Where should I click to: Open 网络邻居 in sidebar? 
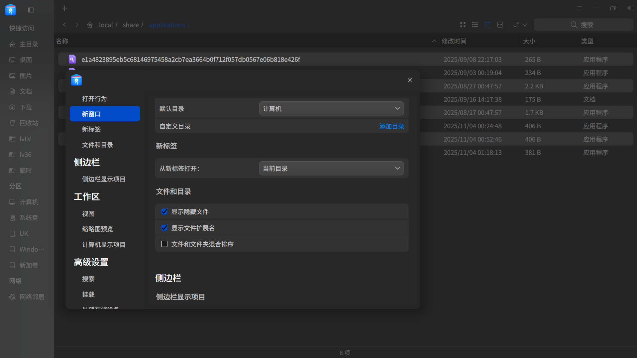pos(27,297)
